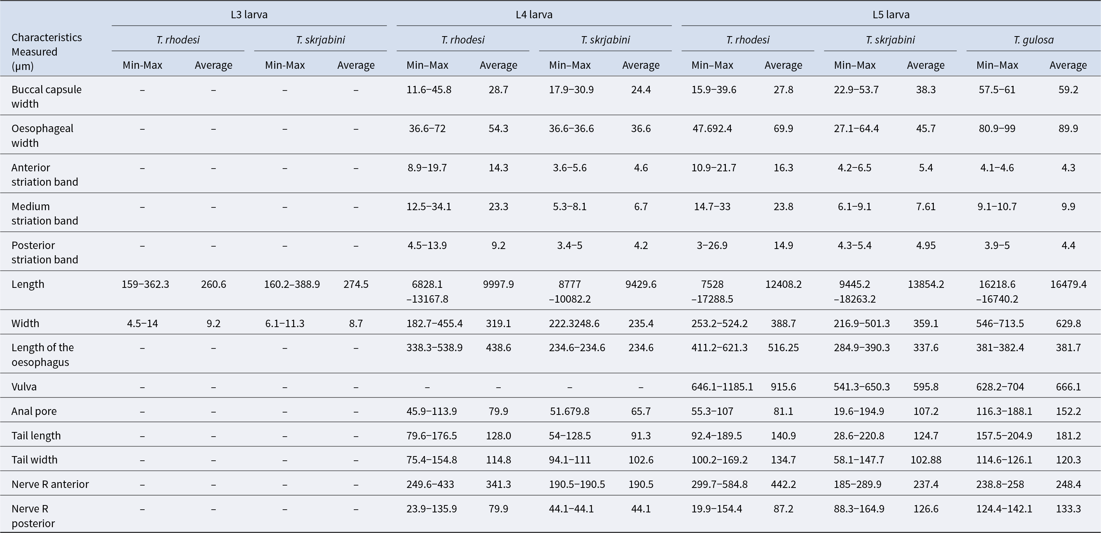1101x533 pixels.
Task: Click the average value 915.6
Action: click(x=783, y=387)
